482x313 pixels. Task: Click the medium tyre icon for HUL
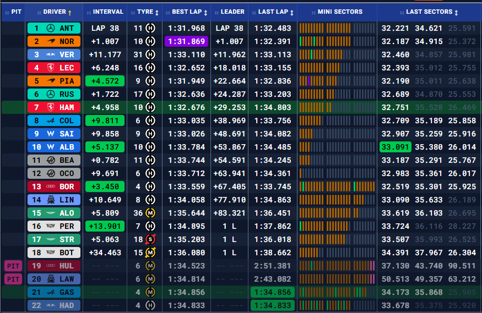(150, 266)
